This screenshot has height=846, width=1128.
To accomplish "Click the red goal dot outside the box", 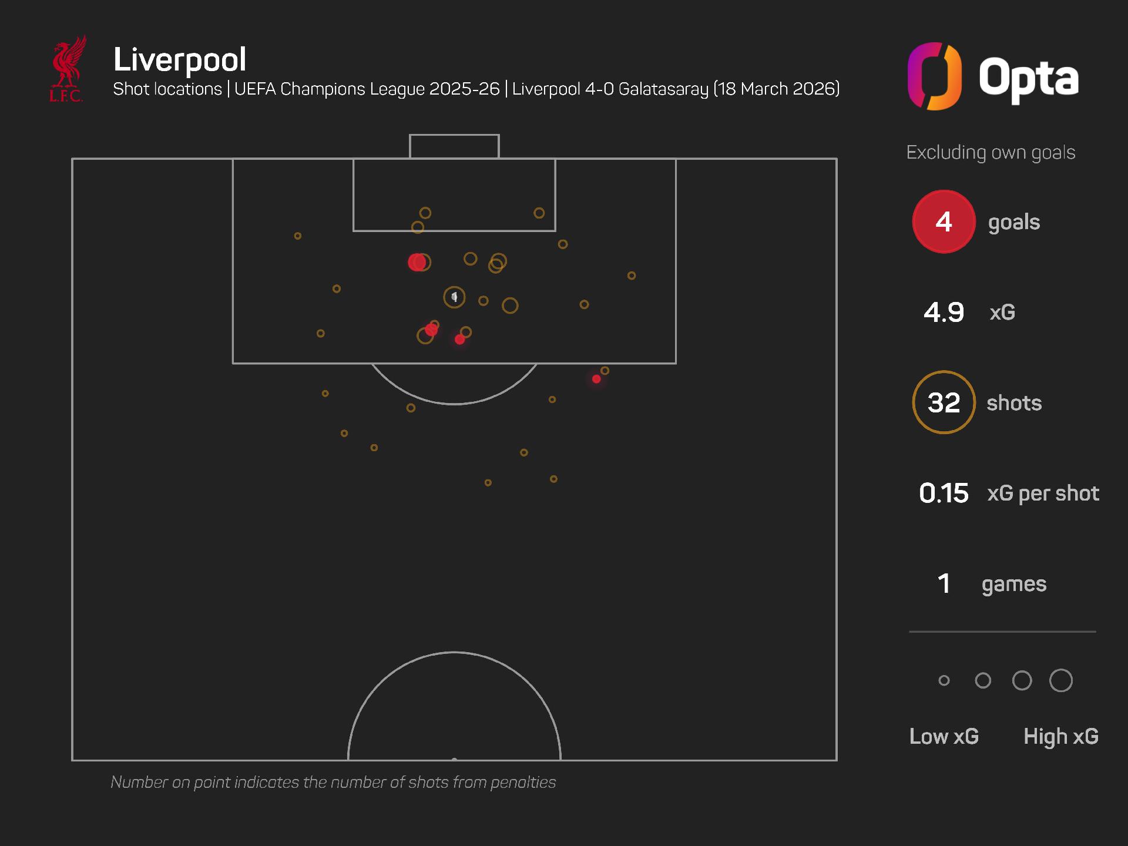I will [596, 380].
